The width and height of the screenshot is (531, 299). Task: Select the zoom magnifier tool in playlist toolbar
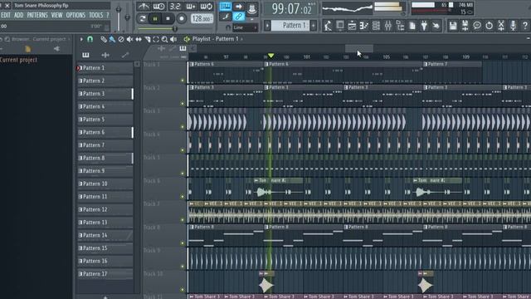[x=164, y=39]
